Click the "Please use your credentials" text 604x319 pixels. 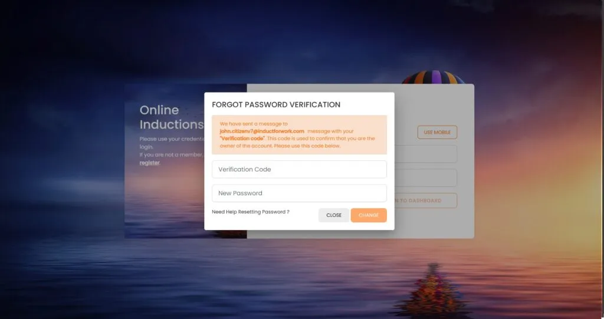(x=172, y=139)
